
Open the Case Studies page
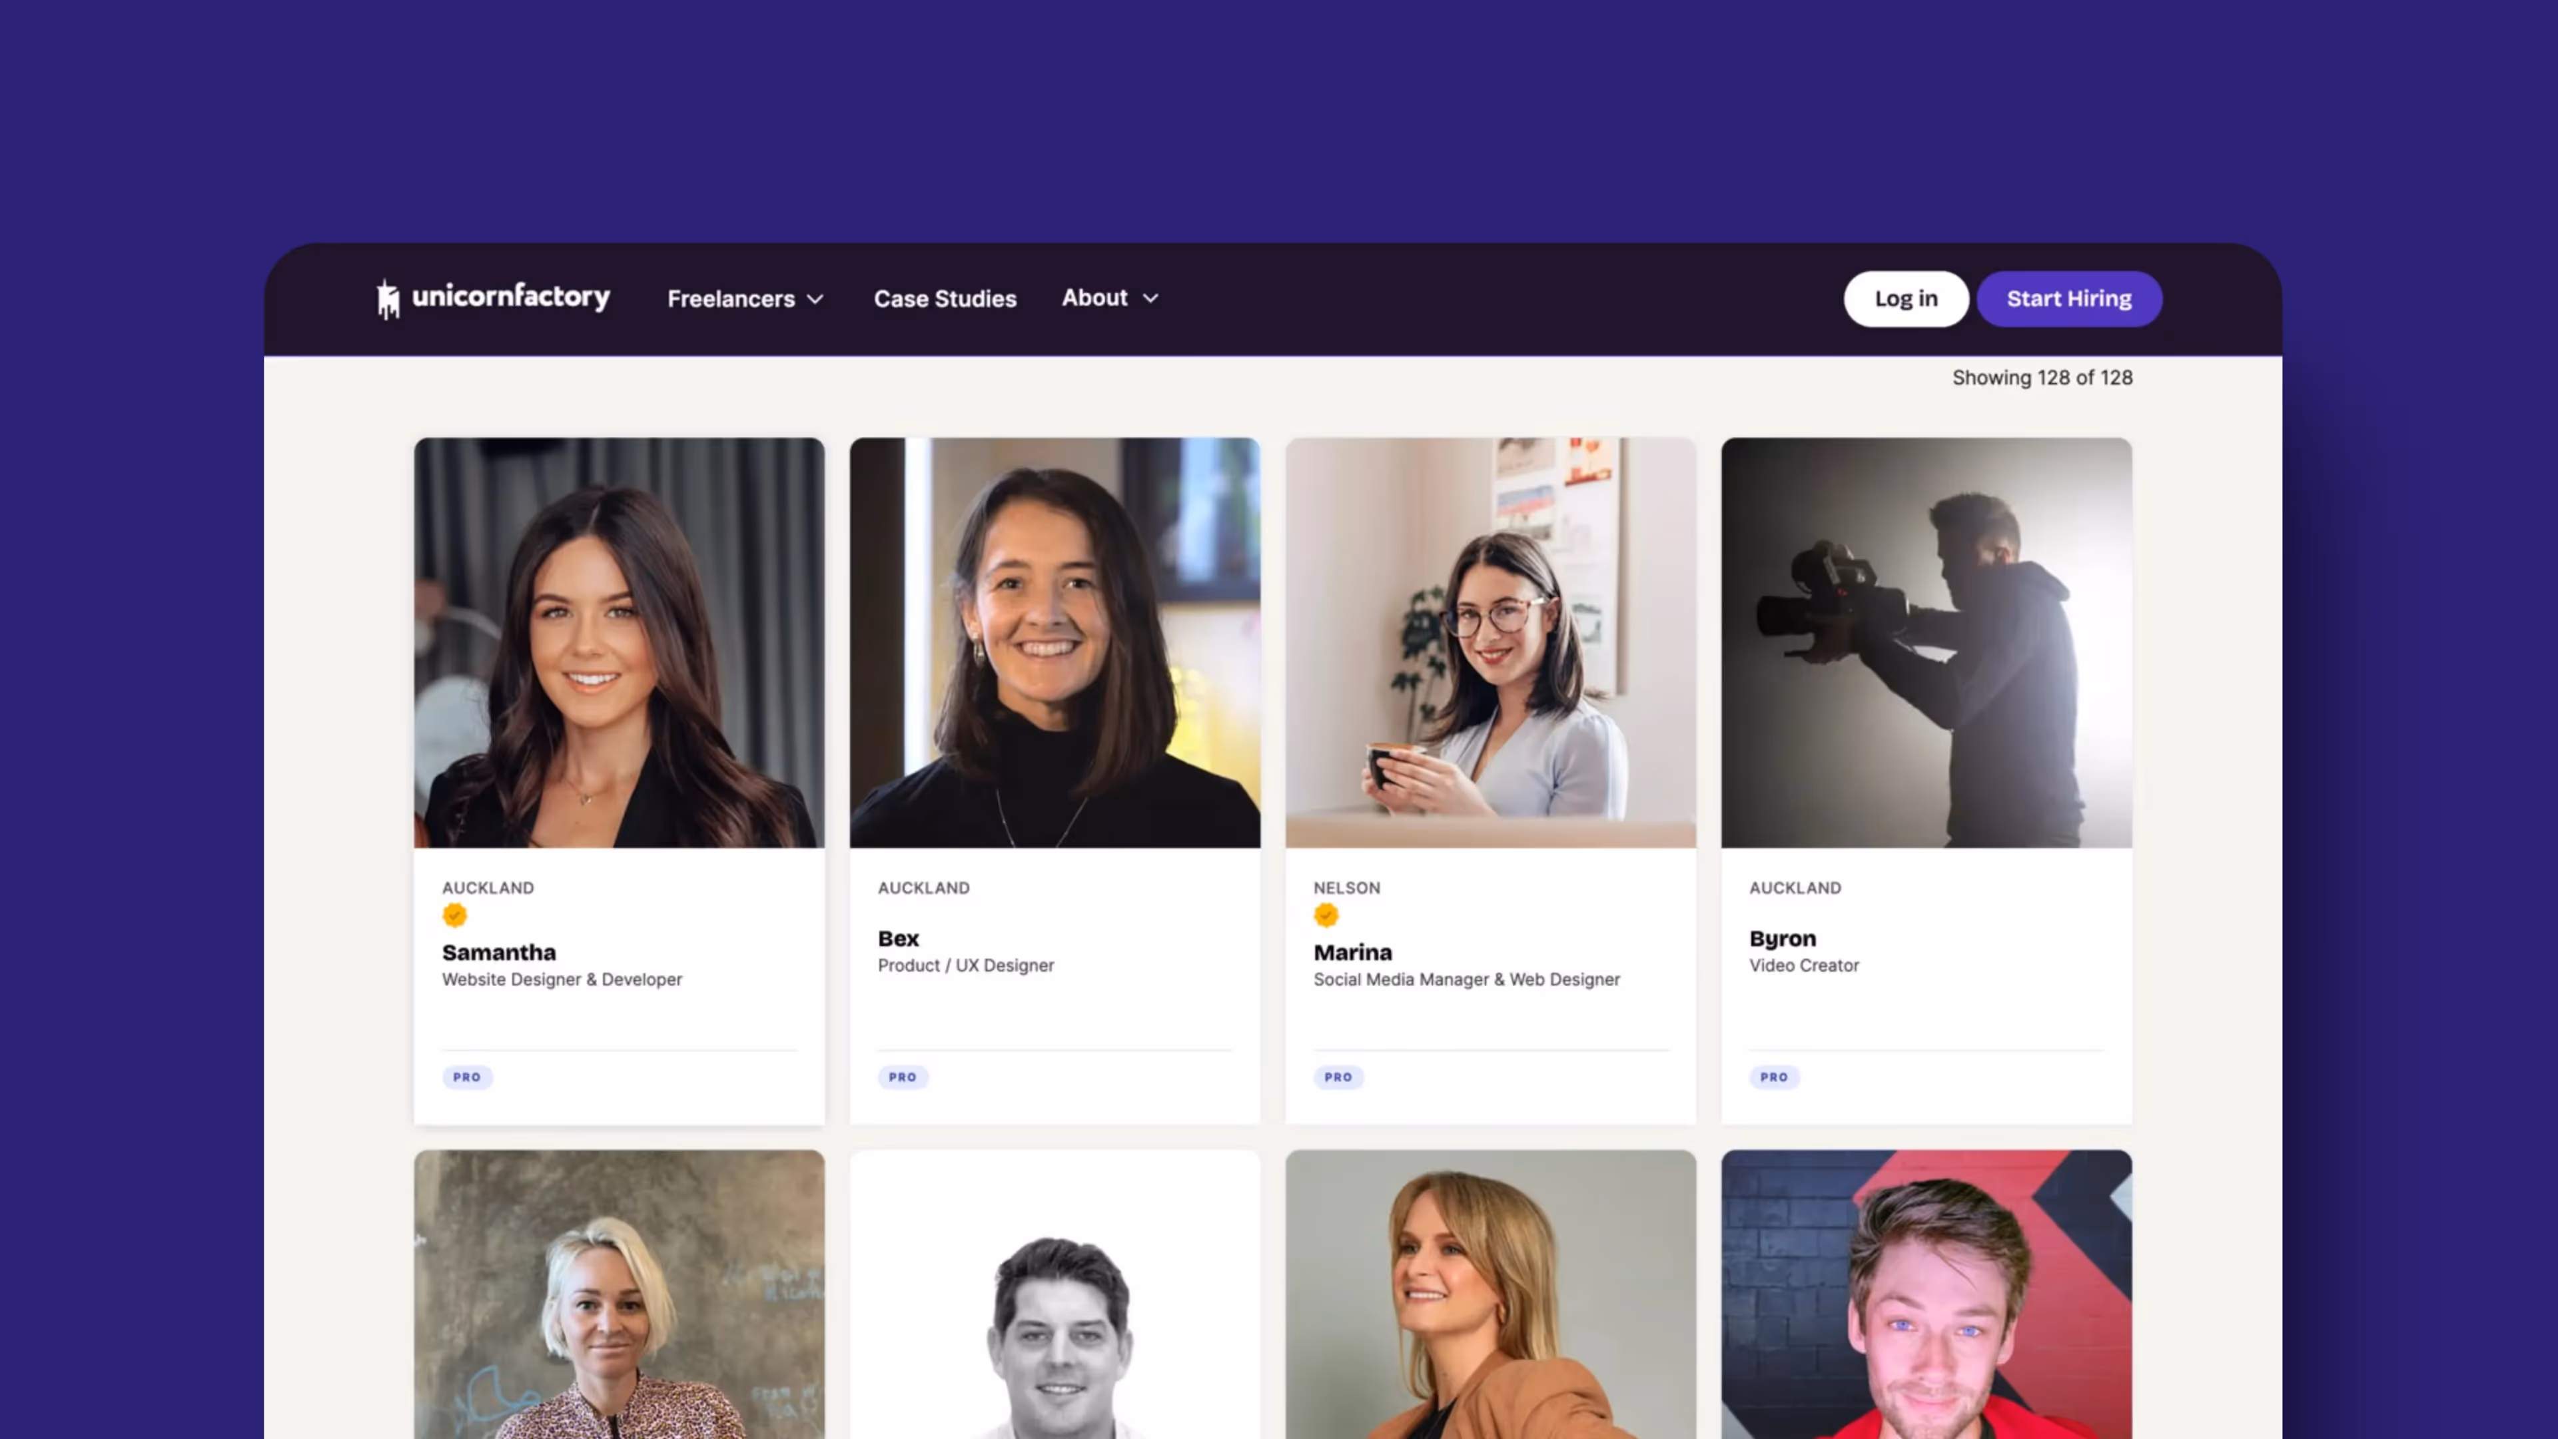point(945,299)
